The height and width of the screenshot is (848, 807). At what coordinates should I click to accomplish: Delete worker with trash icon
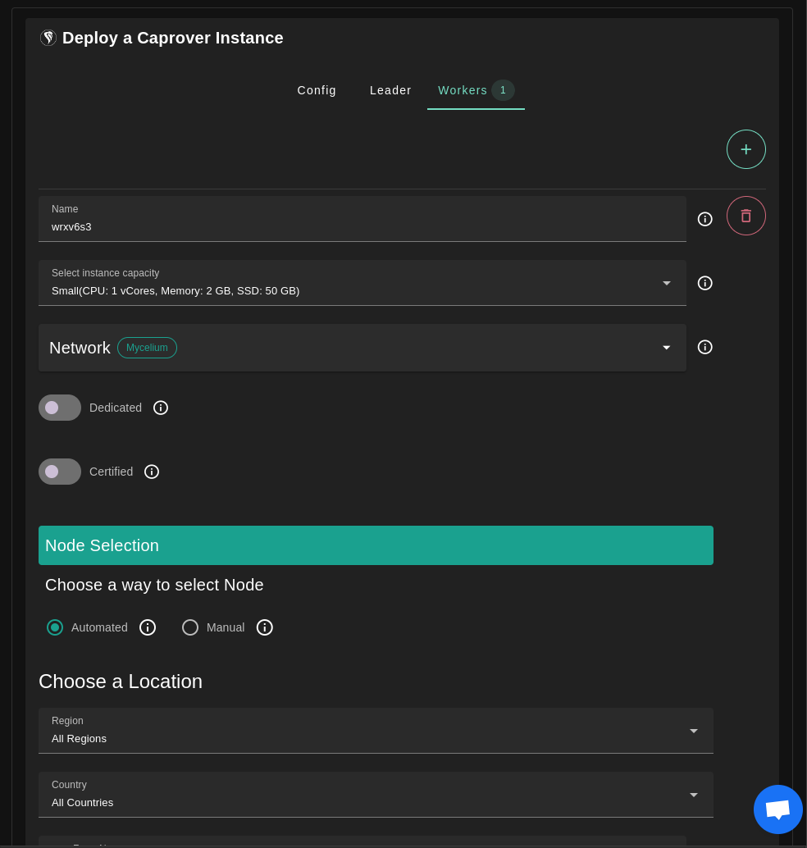(x=745, y=216)
